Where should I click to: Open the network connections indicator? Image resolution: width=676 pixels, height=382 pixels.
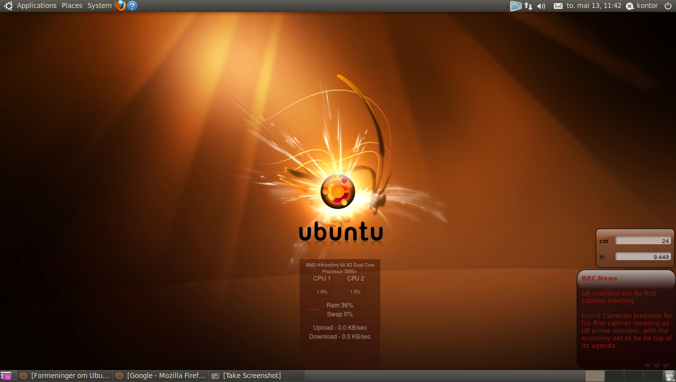(x=528, y=6)
